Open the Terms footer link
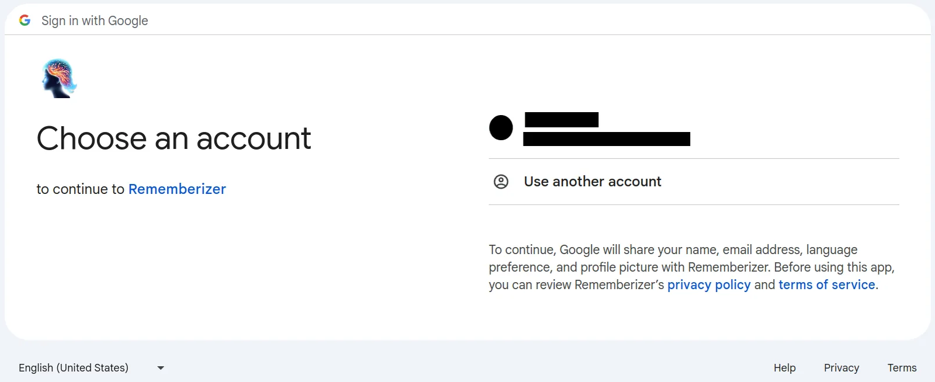This screenshot has height=382, width=935. tap(902, 368)
